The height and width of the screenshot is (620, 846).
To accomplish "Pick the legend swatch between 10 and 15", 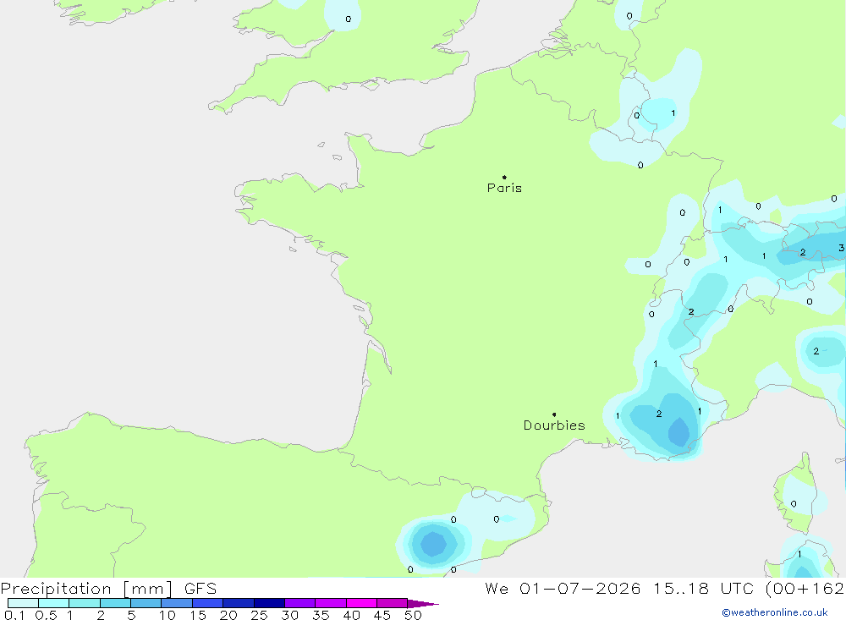I will click(177, 603).
